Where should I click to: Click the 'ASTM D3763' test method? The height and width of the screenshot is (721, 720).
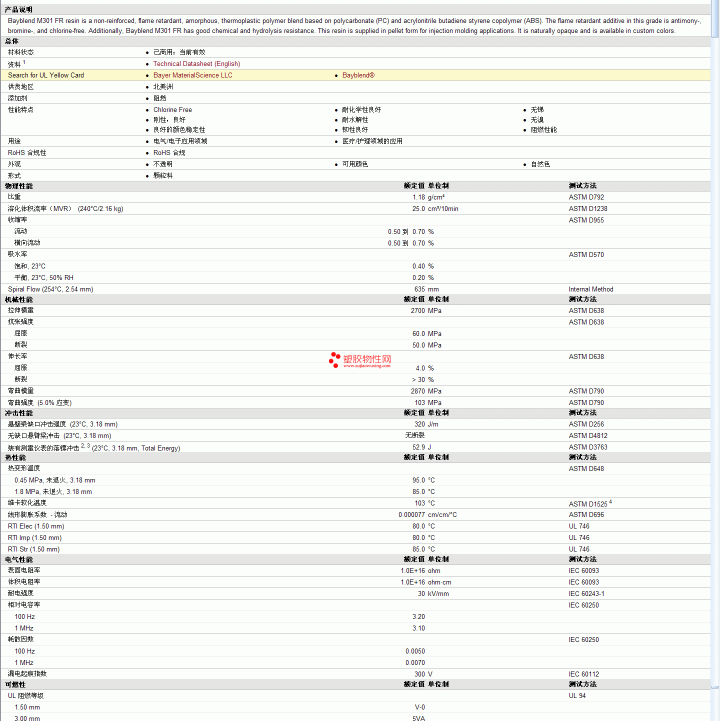click(x=588, y=447)
